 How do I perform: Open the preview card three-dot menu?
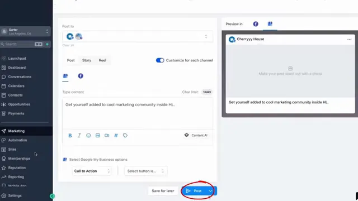tap(349, 40)
